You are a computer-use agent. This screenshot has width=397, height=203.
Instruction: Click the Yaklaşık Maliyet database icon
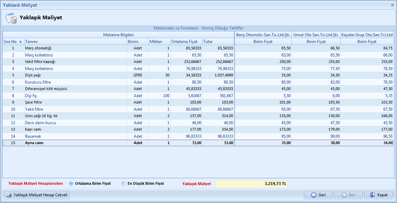click(x=11, y=18)
